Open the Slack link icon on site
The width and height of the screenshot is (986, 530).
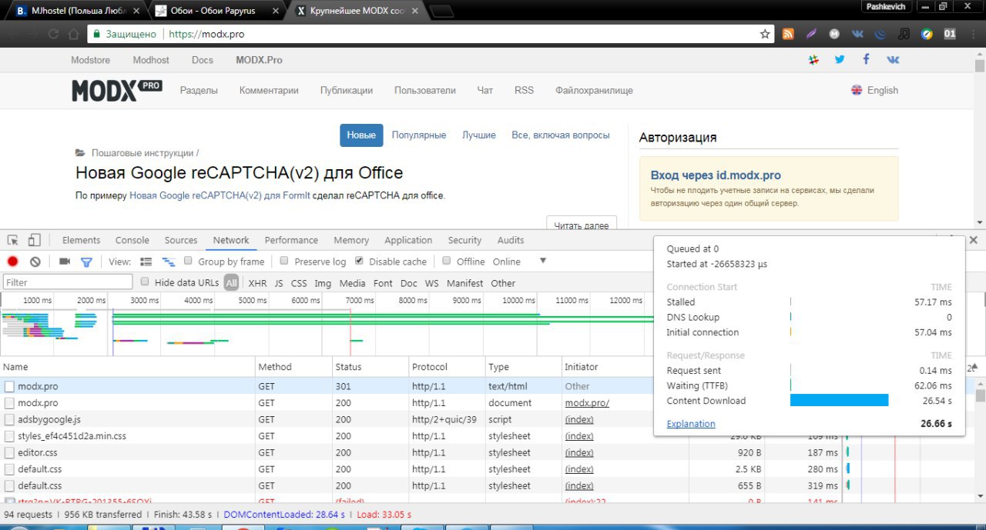(813, 59)
